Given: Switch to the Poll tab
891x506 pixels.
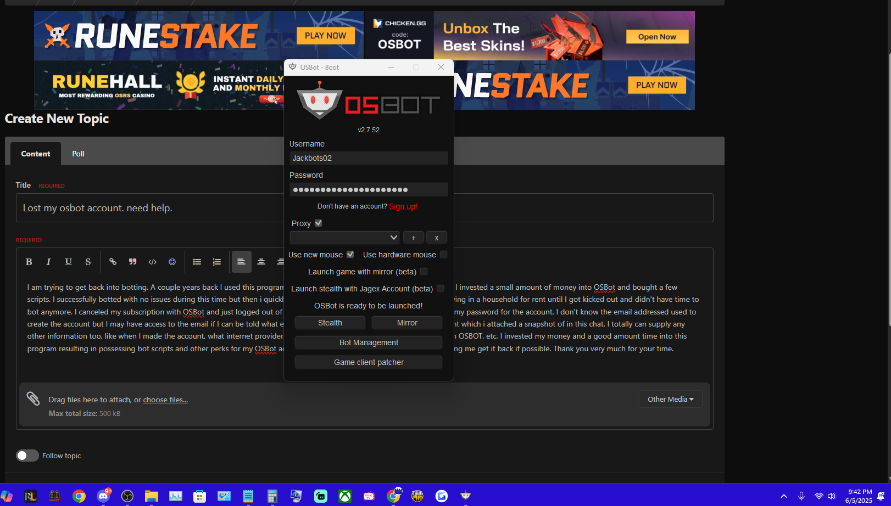Looking at the screenshot, I should pyautogui.click(x=78, y=154).
